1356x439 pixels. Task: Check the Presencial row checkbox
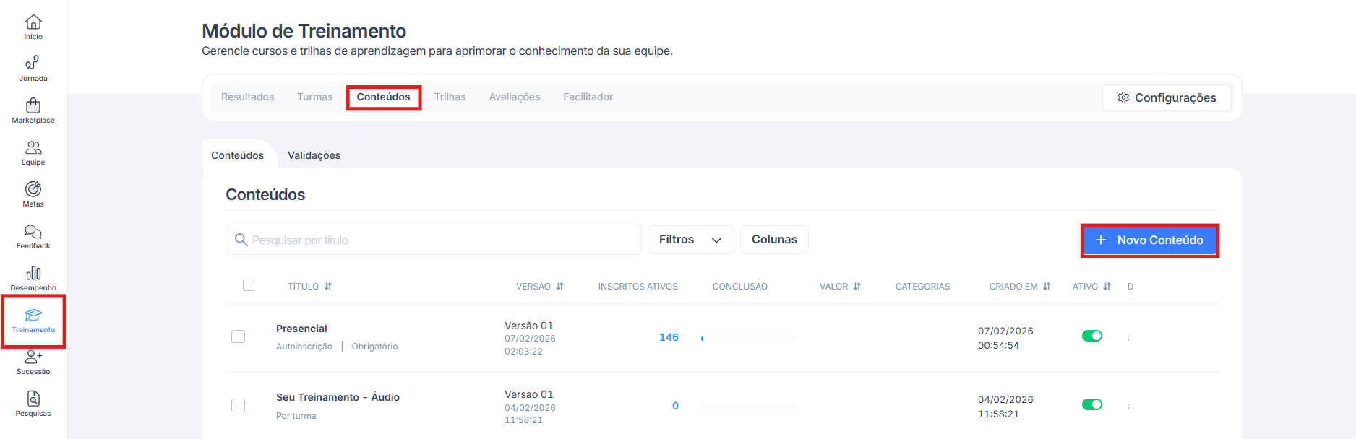point(238,336)
